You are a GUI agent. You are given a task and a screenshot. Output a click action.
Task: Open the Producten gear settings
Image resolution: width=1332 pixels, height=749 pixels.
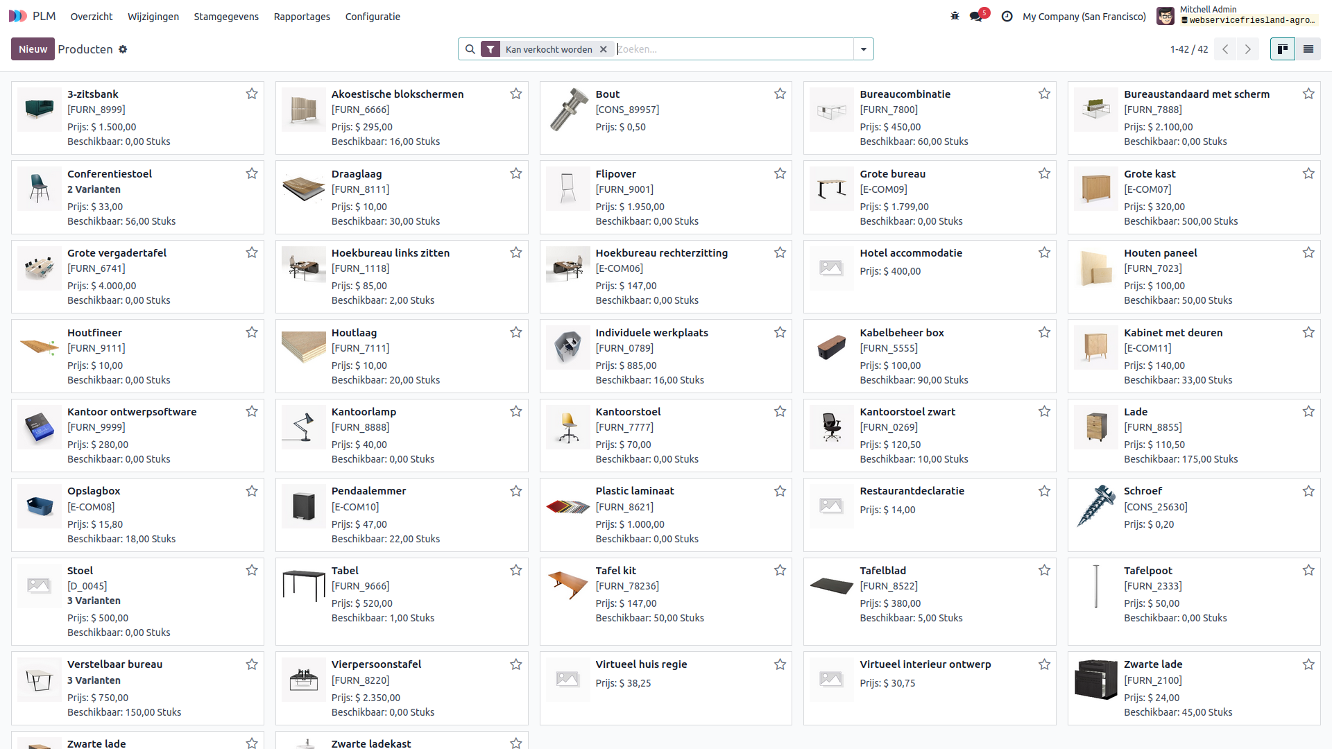[x=123, y=49]
